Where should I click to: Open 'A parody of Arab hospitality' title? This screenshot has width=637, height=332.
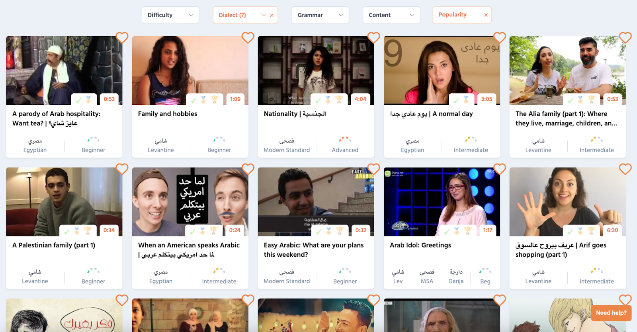[x=56, y=118]
